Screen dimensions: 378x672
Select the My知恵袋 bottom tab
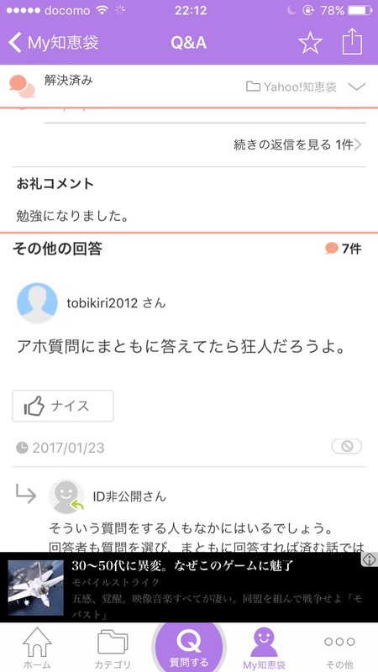[x=265, y=648]
